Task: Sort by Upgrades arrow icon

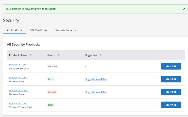Action: [100, 55]
